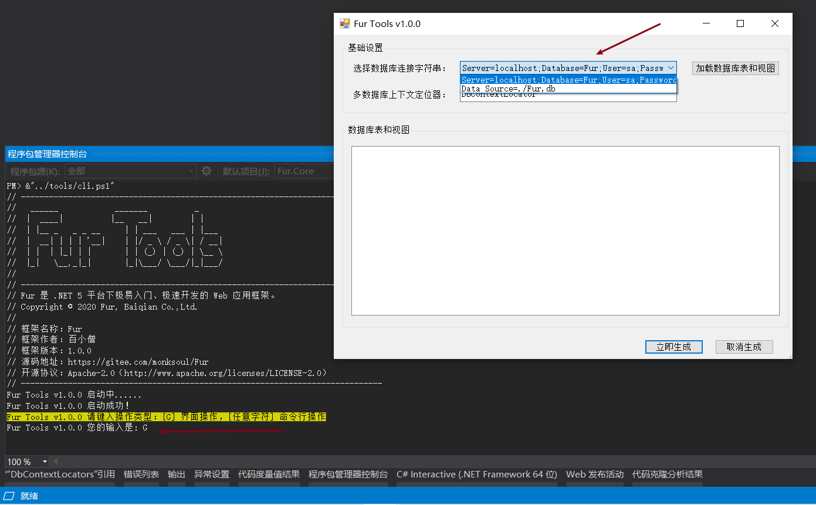816x505 pixels.
Task: Open the Web 发布活动 tab
Action: 594,475
